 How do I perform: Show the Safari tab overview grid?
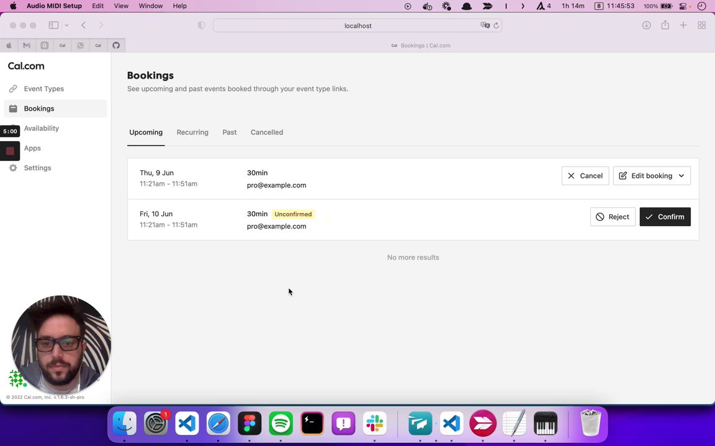(x=702, y=25)
